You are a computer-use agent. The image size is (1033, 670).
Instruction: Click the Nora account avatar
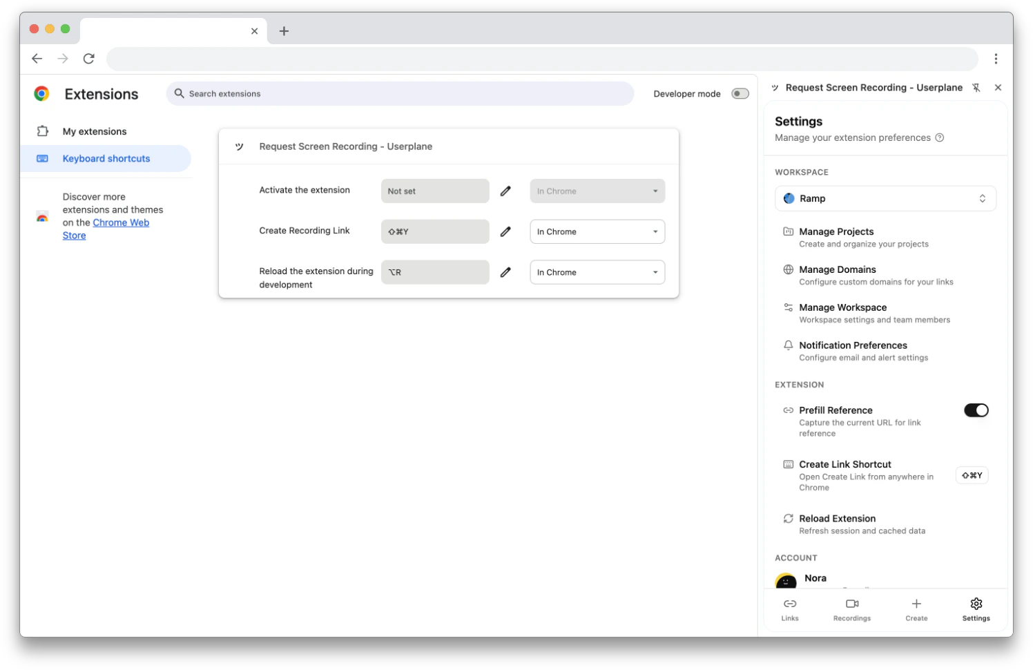pos(786,581)
